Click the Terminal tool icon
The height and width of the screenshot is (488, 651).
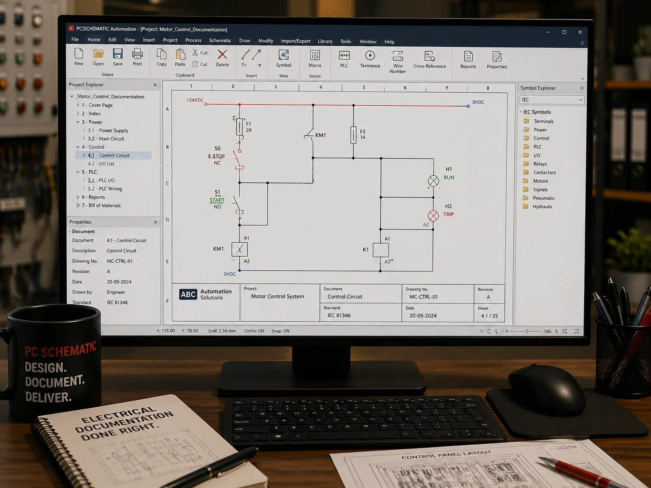370,55
